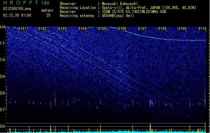
Task: Click the 'Receiving antenna' label
Action: 77,16
